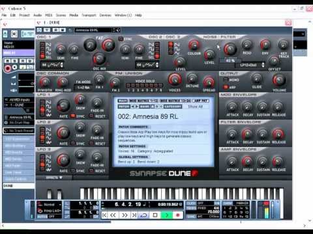Toggle LFO 1 RESET checkbox
313x234 pixels.
[x=91, y=116]
